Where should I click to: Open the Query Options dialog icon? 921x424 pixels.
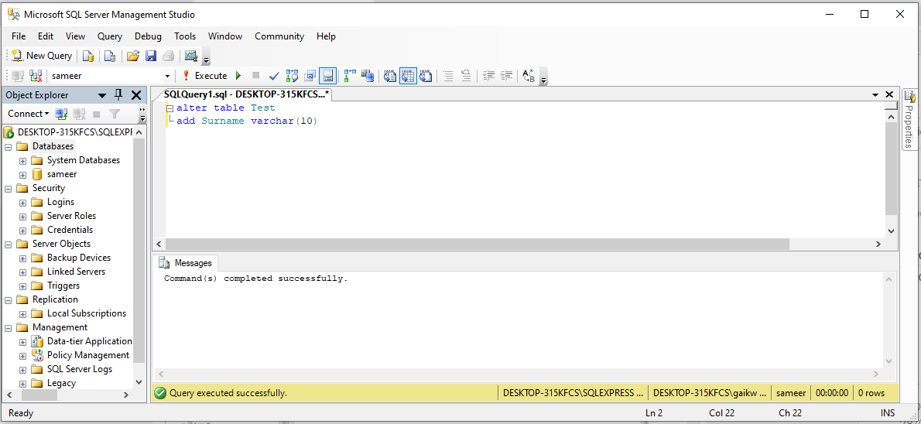click(x=310, y=76)
